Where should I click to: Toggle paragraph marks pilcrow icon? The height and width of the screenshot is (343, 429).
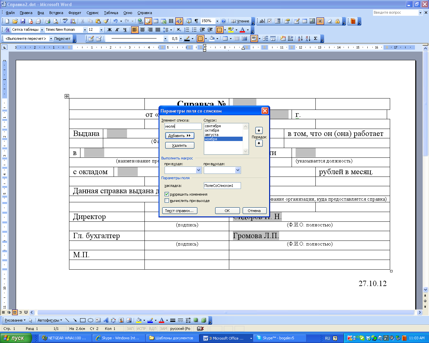pyautogui.click(x=196, y=21)
